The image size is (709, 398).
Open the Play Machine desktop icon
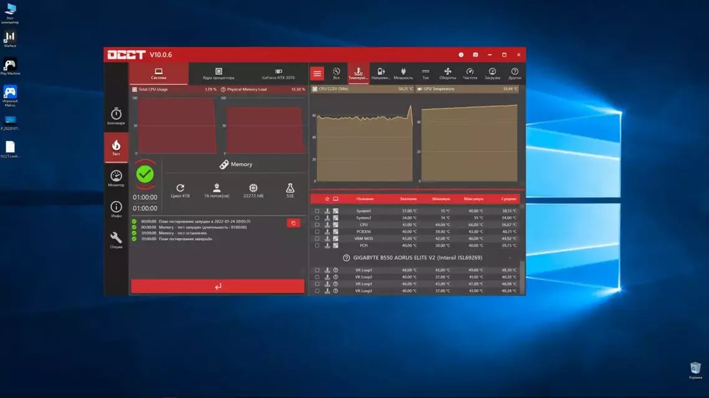(10, 67)
